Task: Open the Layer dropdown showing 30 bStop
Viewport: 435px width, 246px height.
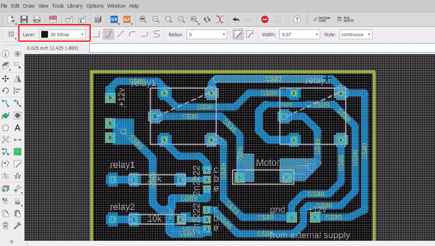Action: [63, 34]
